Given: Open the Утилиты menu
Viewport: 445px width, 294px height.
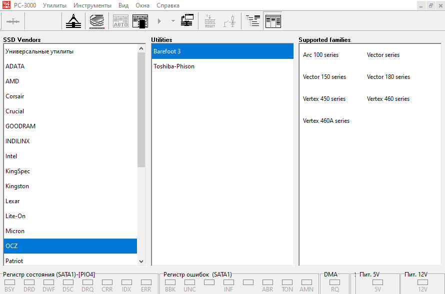Looking at the screenshot, I should (x=55, y=5).
